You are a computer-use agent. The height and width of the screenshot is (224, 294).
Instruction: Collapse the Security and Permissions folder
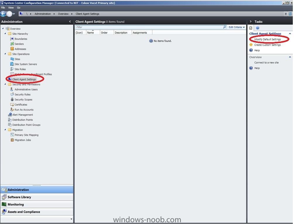tap(5, 84)
